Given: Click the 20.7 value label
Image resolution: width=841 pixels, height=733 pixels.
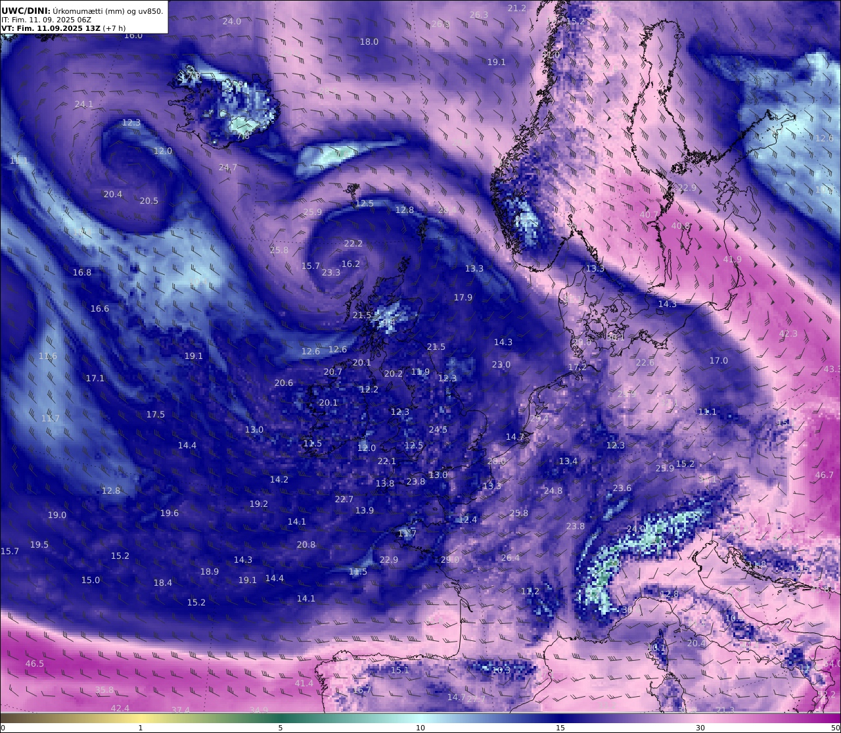Looking at the screenshot, I should click(333, 371).
